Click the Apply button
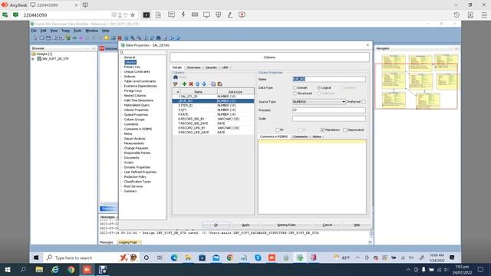Screen dimensions: 491x276 tap(245, 225)
